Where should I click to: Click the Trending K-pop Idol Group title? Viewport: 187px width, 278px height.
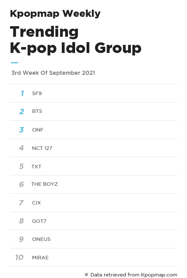pyautogui.click(x=76, y=40)
